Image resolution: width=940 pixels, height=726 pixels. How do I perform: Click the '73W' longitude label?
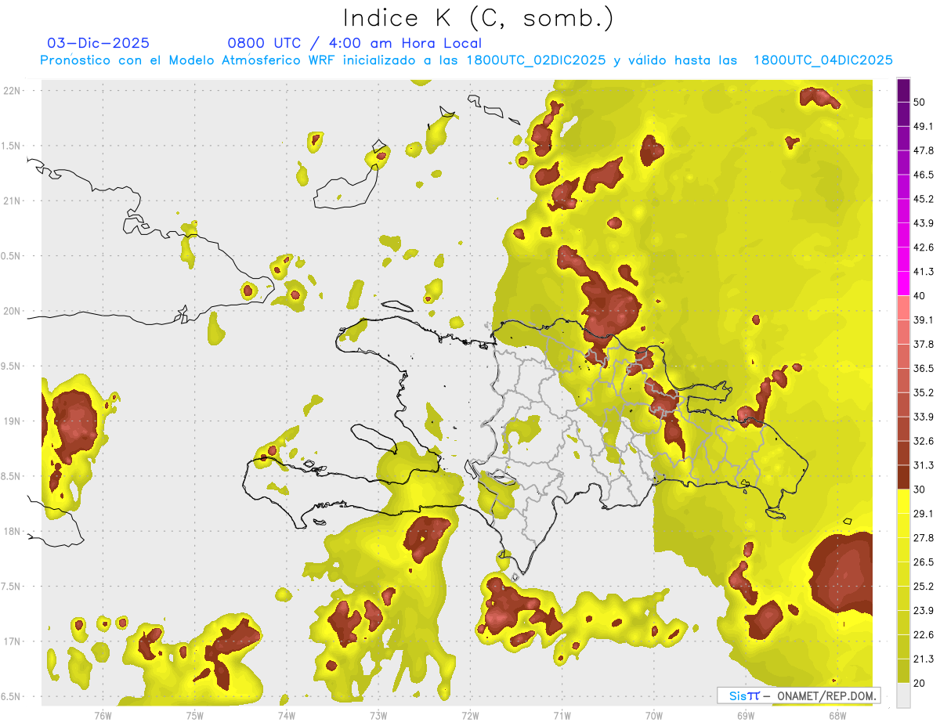coord(378,715)
